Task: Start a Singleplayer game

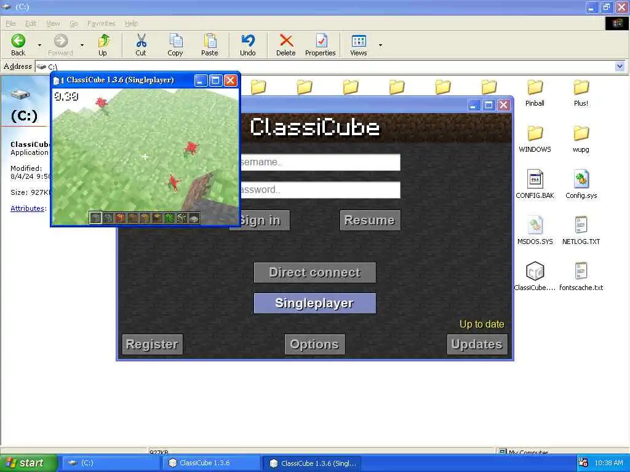Action: click(315, 303)
